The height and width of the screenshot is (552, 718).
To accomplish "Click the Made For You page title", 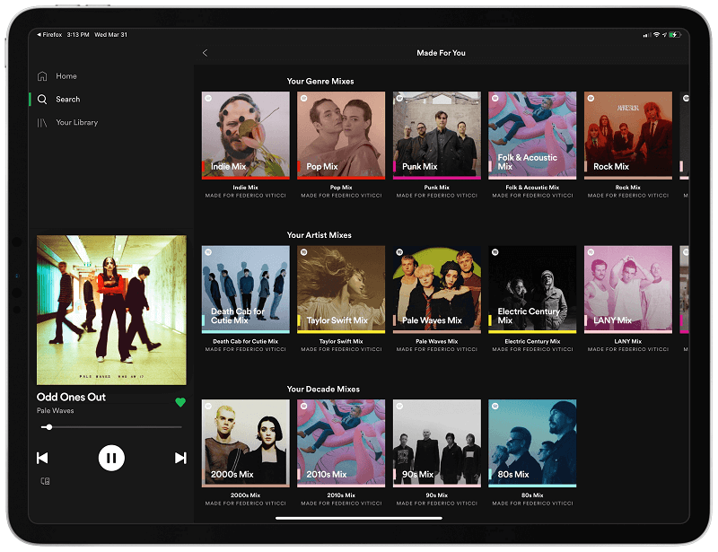I will (x=441, y=53).
